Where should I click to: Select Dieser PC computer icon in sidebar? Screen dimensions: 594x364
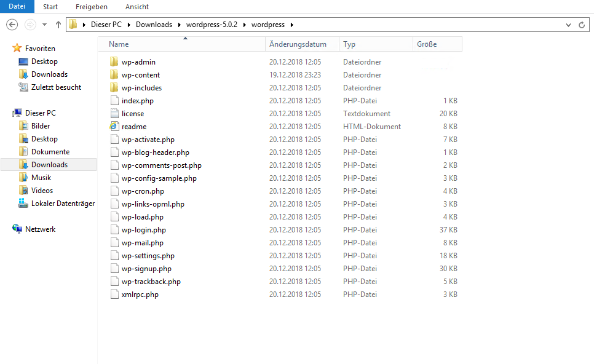pos(17,113)
